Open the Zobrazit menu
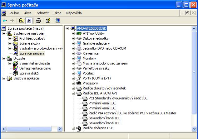 tap(42, 13)
